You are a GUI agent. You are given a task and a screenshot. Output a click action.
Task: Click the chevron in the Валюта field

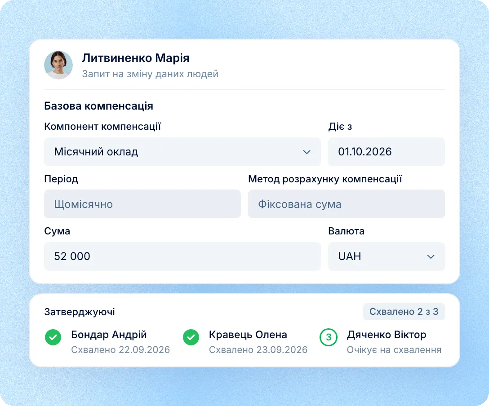tap(431, 257)
